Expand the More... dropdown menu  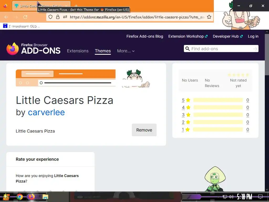coord(126,51)
